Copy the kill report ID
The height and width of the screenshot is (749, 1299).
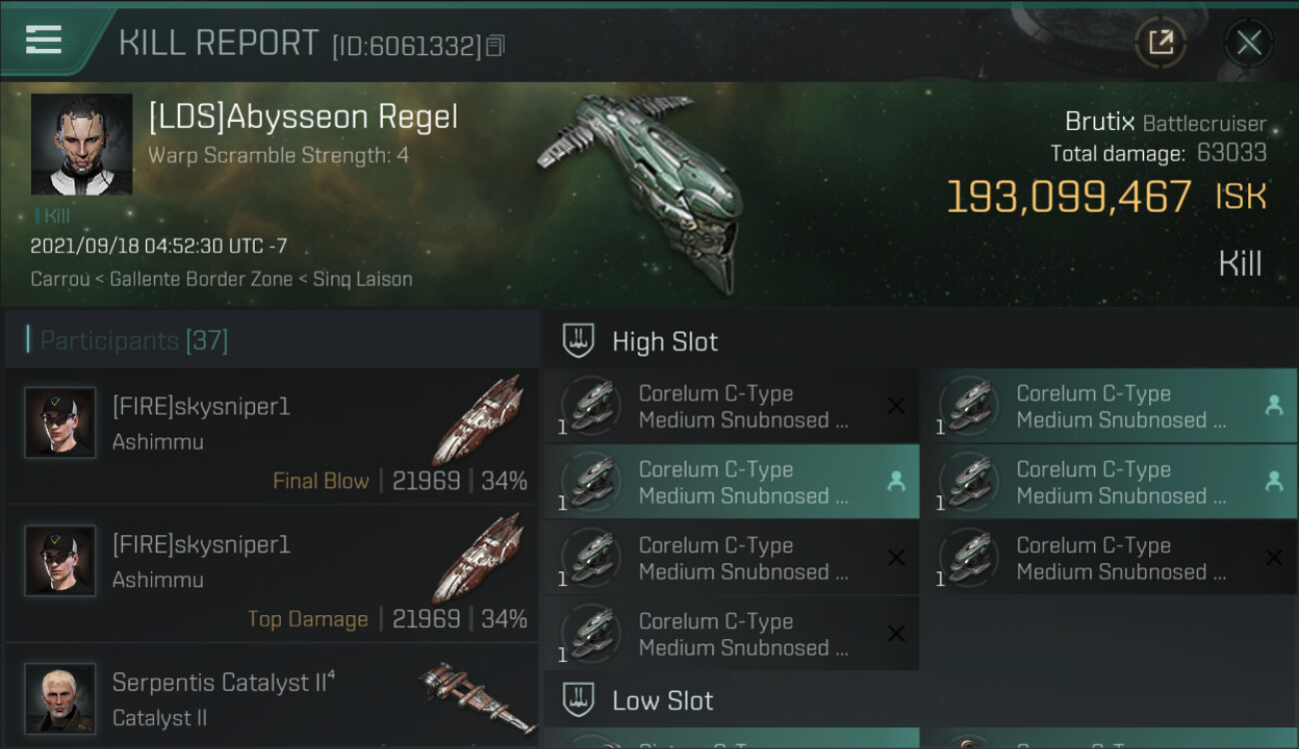coord(496,46)
